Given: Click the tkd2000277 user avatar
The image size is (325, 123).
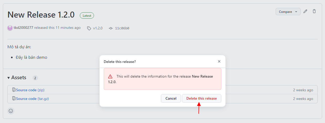Looking at the screenshot, I should click(x=10, y=28).
